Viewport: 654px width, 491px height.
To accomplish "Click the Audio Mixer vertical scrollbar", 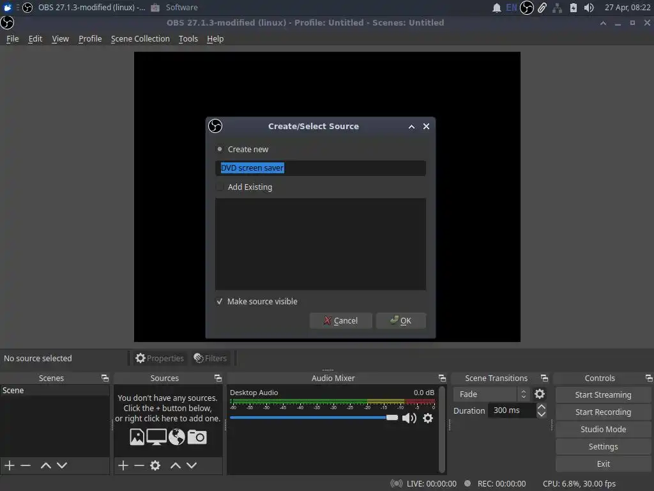I will click(442, 429).
